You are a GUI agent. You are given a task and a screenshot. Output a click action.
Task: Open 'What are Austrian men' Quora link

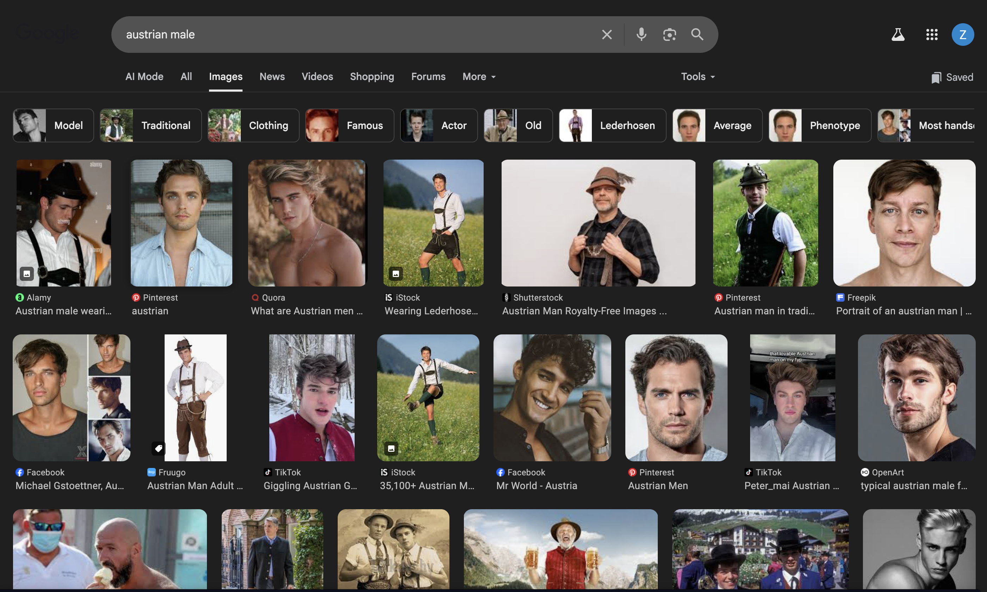coord(307,311)
